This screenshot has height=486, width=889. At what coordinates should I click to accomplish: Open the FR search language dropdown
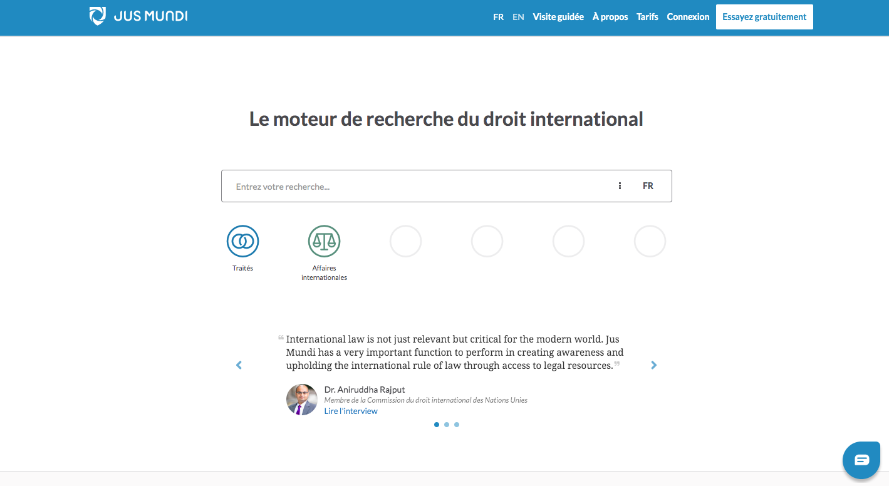pyautogui.click(x=648, y=186)
